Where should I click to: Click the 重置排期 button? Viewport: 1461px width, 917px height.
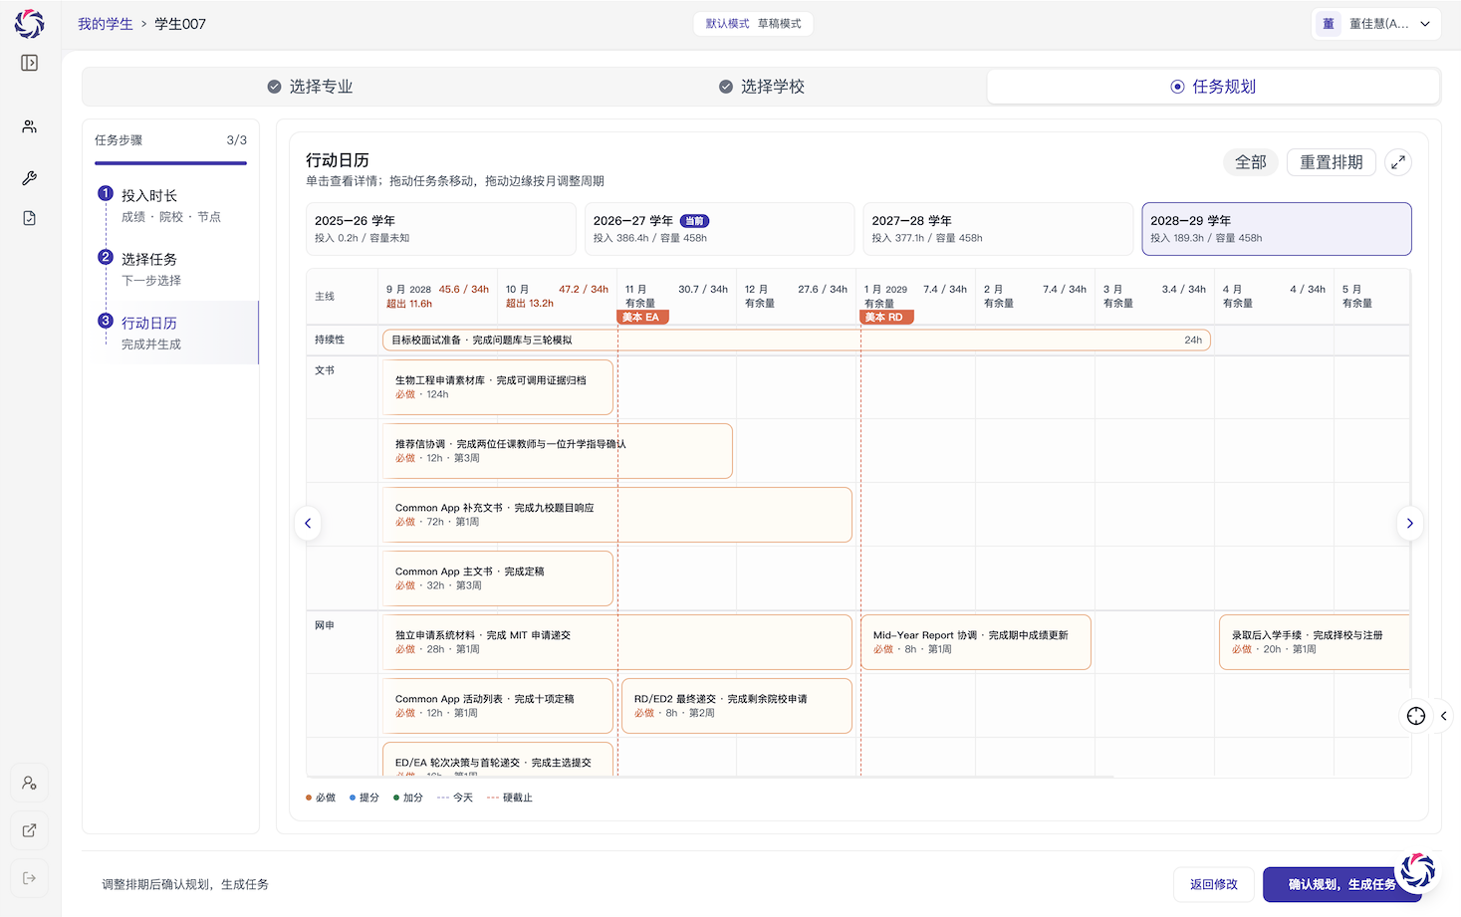tap(1332, 162)
